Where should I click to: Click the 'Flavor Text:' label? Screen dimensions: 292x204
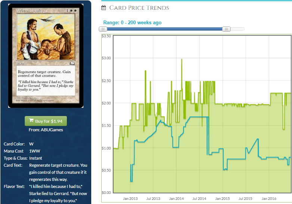coord(14,186)
